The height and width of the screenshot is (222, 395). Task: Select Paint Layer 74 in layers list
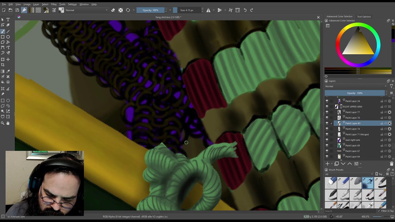[352, 129]
